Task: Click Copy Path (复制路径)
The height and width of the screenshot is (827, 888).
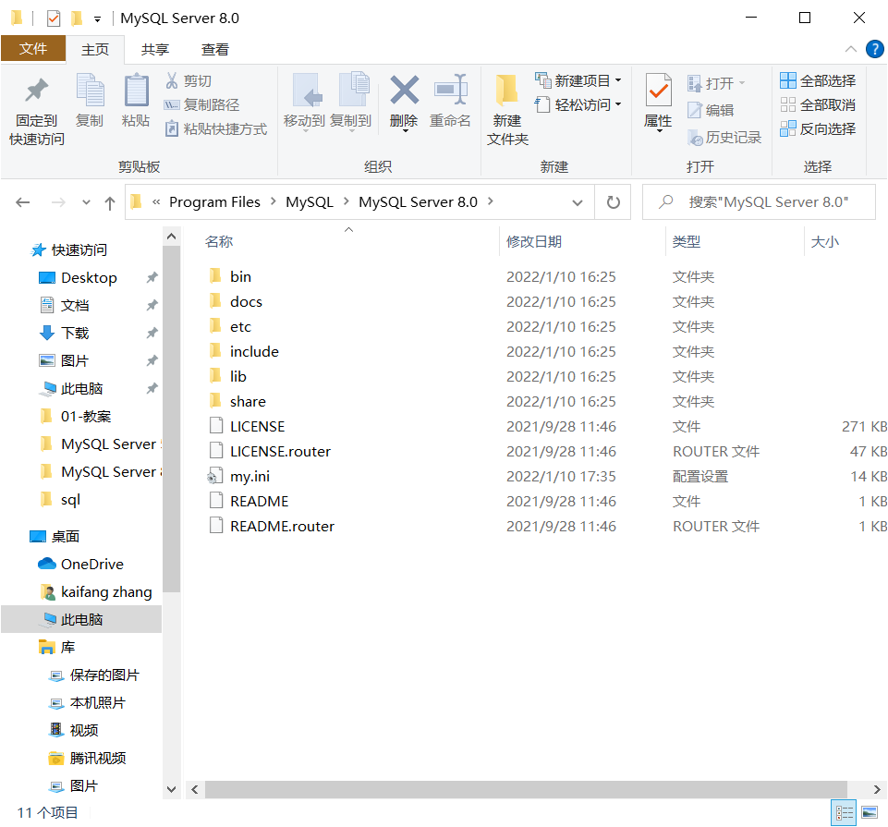Action: (201, 104)
